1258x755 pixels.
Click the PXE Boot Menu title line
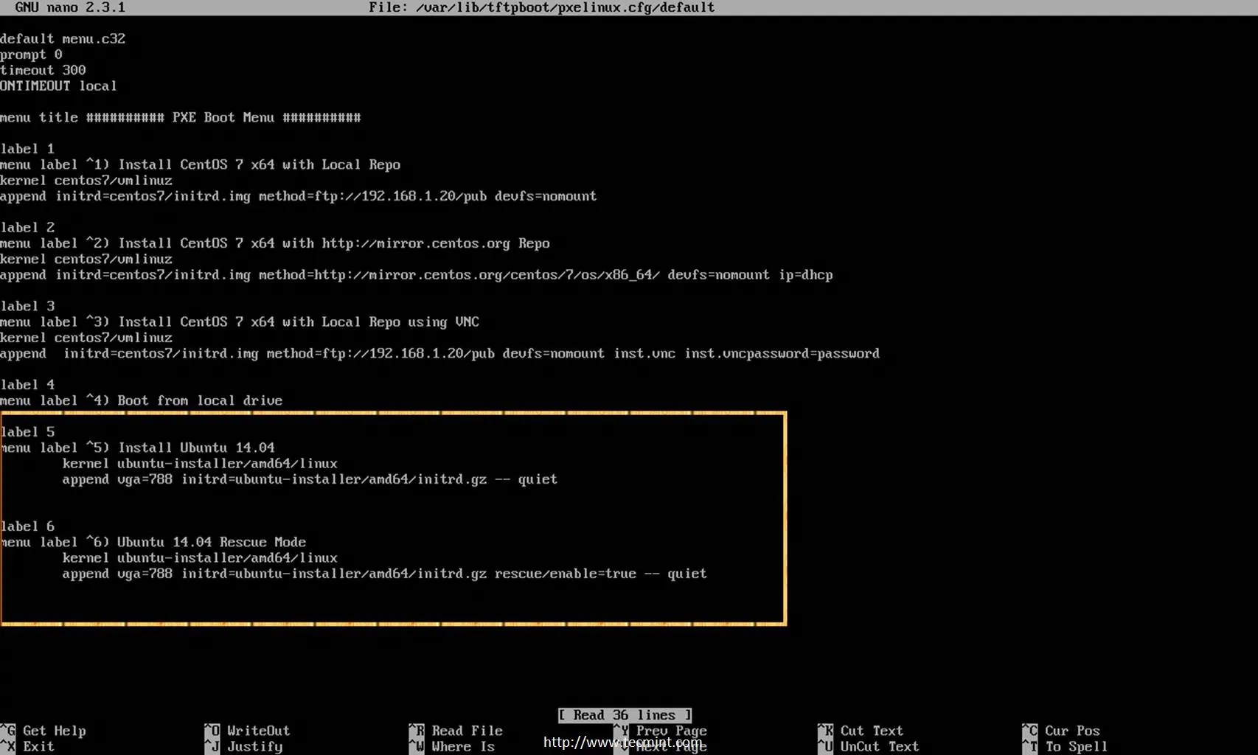181,117
